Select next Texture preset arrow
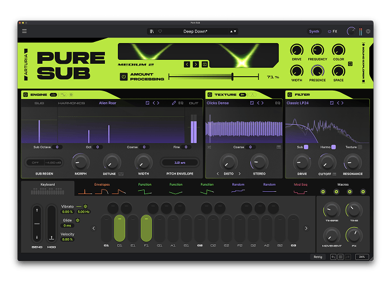 tap(263, 103)
